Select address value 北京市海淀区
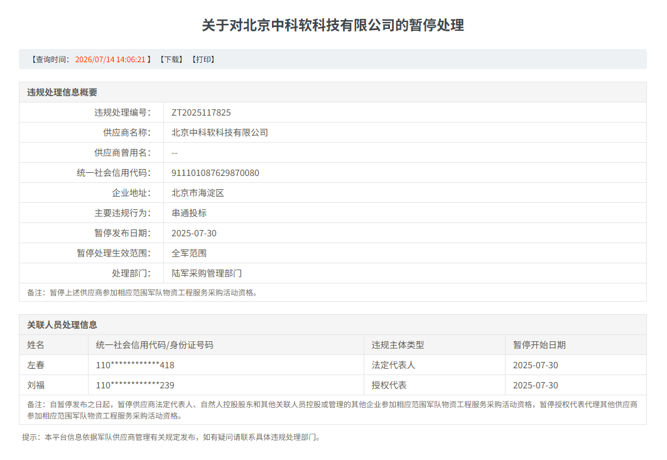Image resolution: width=667 pixels, height=460 pixels. 198,193
